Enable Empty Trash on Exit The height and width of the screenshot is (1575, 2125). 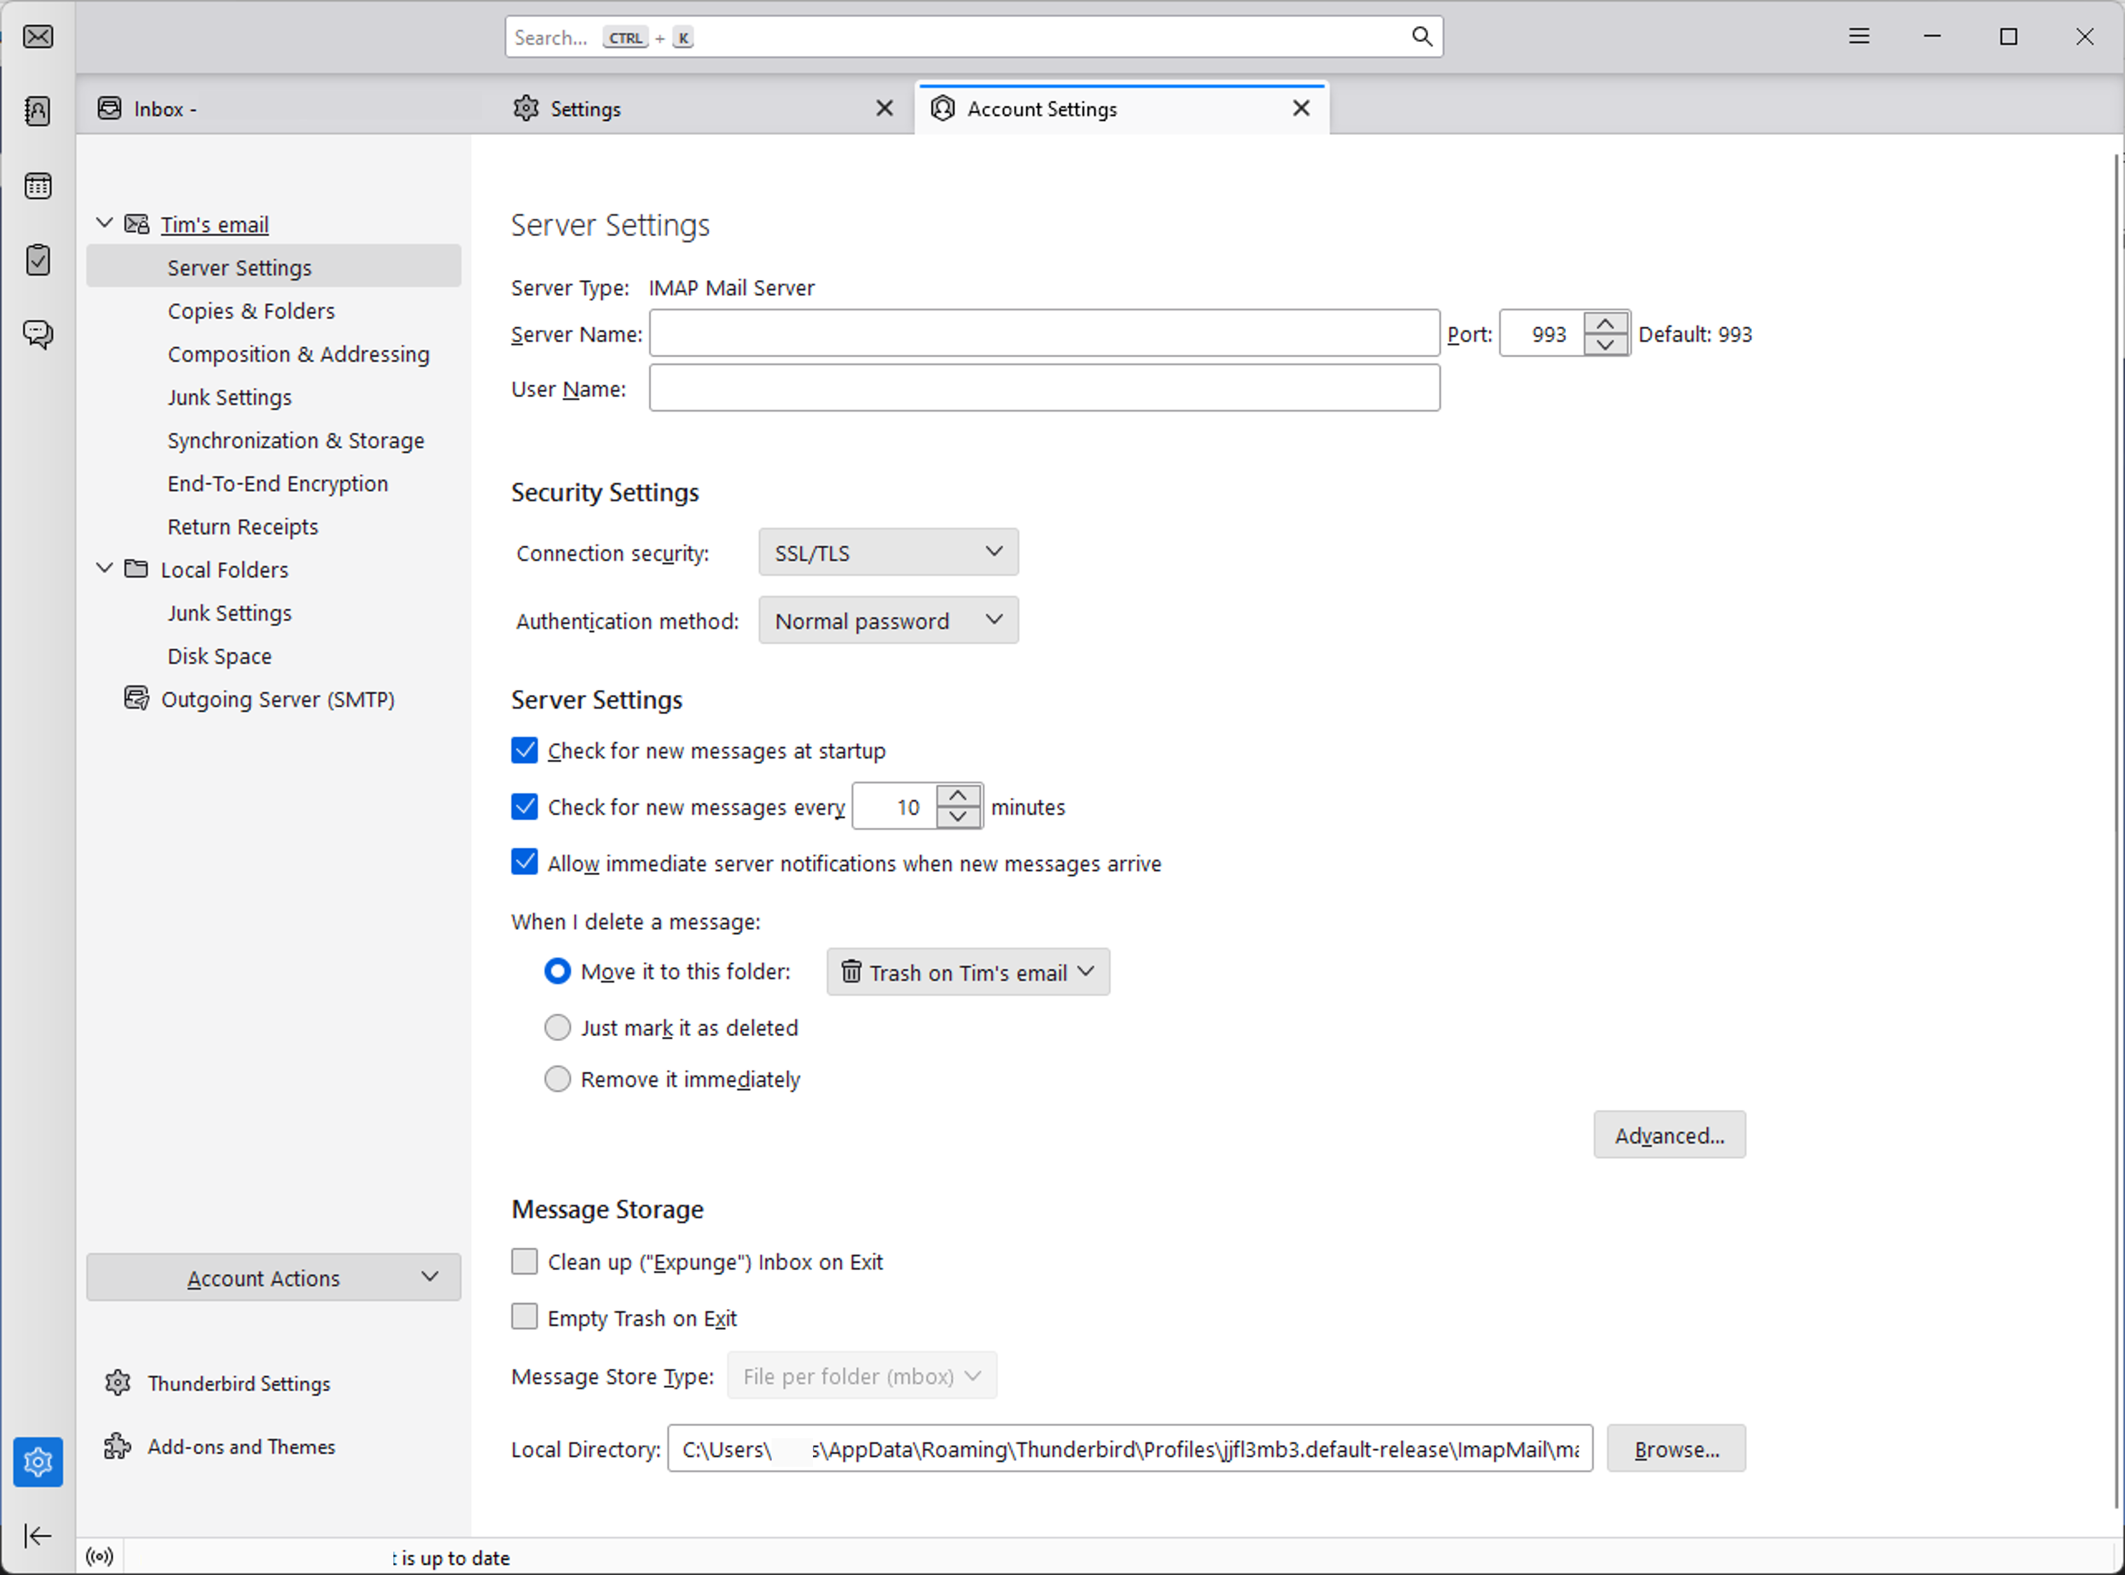[x=525, y=1317]
